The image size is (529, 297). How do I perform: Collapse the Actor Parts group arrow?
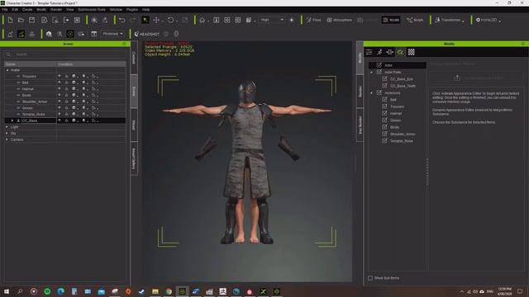(372, 72)
